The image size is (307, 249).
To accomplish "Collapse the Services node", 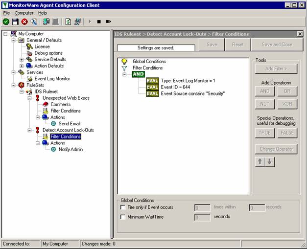I will (14, 72).
